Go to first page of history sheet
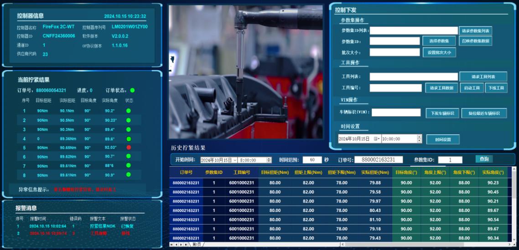519x250 pixels. (171, 245)
